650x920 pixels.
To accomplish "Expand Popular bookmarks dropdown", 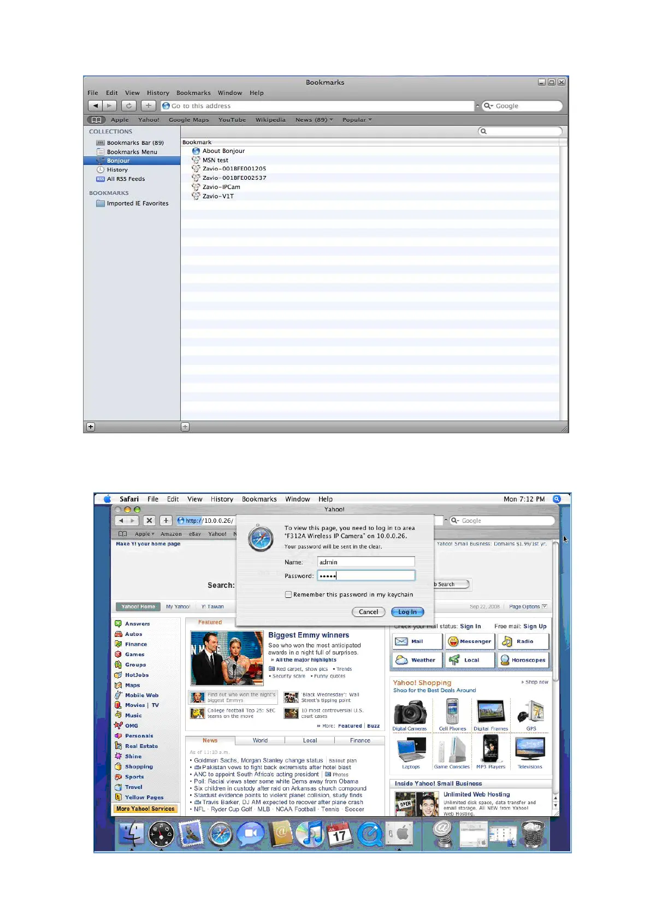I will pos(357,120).
